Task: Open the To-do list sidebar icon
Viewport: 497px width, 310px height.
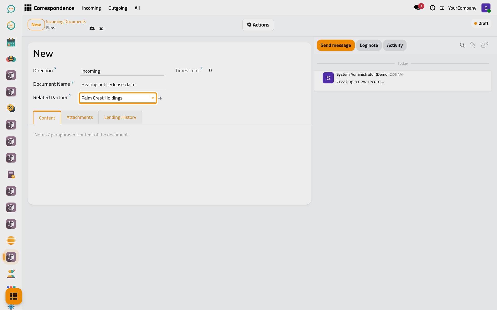Action: click(11, 26)
